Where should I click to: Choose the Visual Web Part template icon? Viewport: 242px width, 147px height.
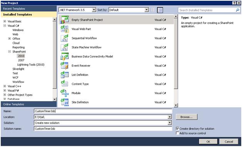coord(64,29)
